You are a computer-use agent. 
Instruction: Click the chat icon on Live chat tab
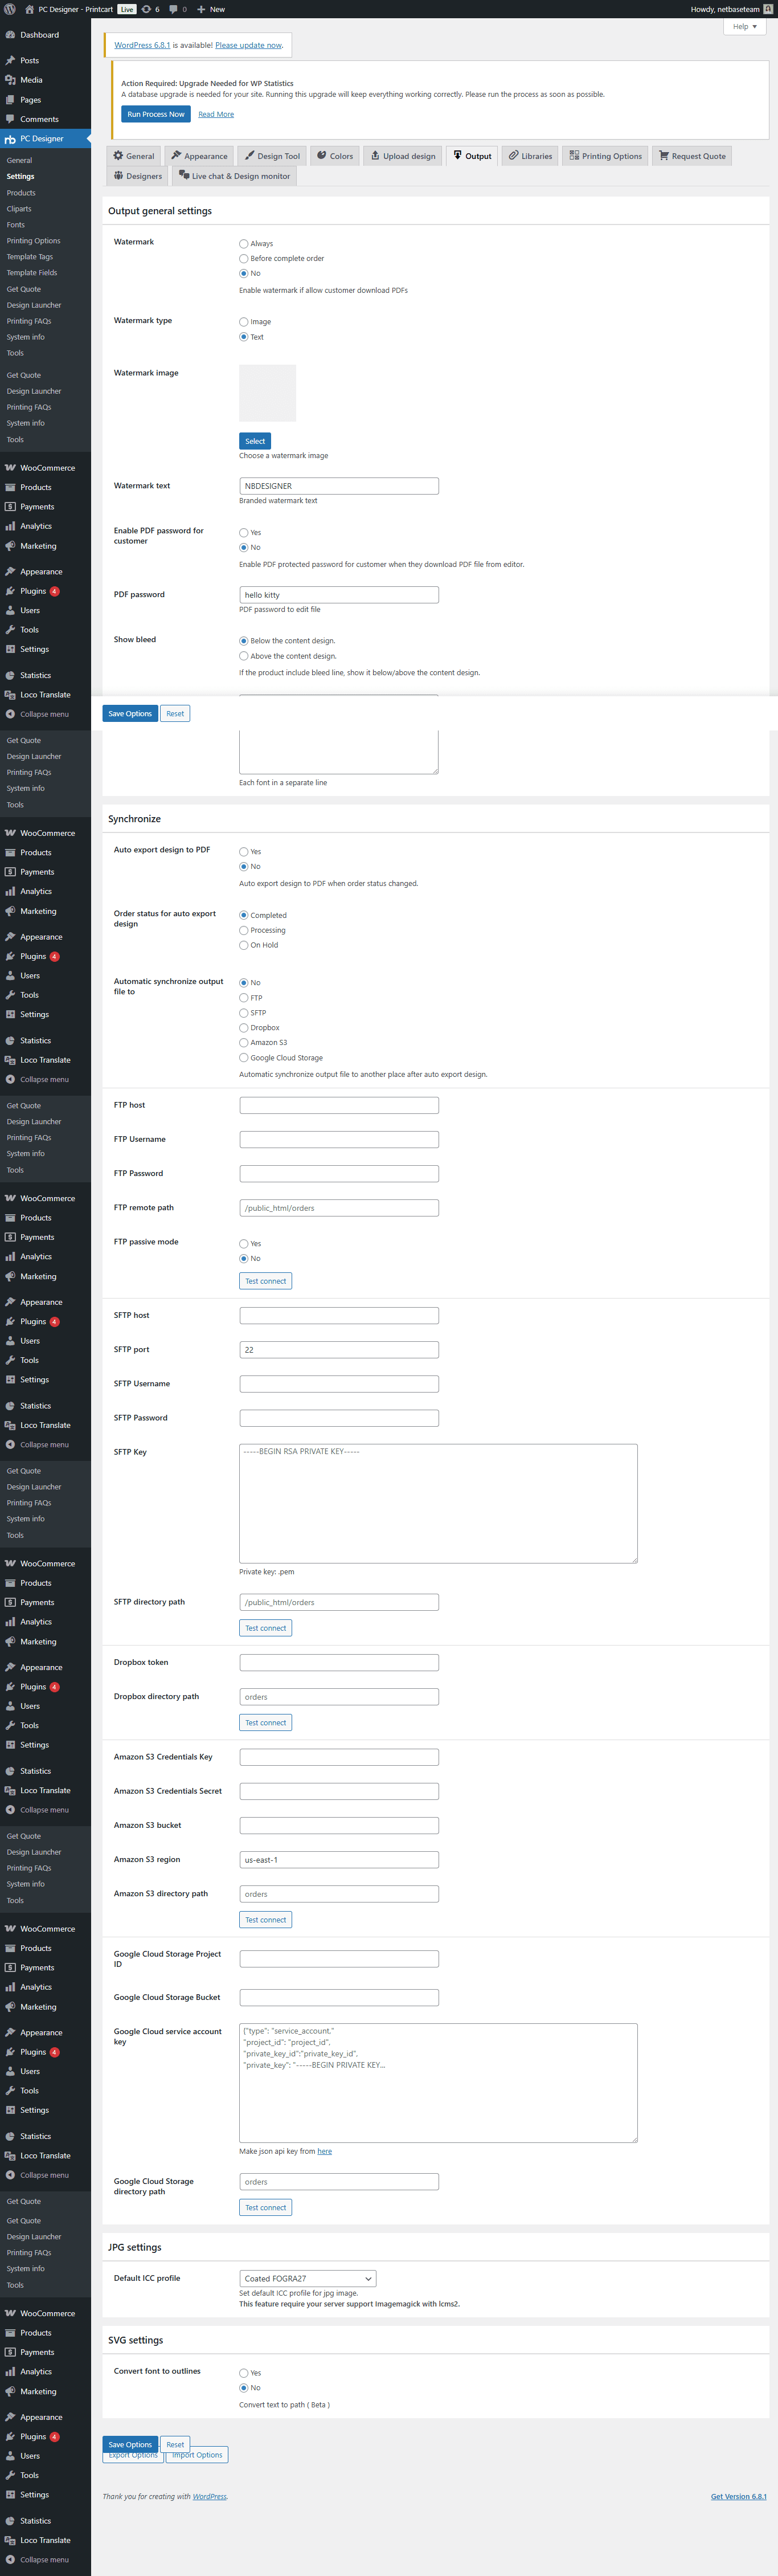tap(184, 176)
